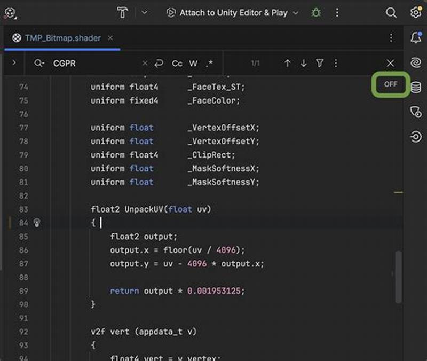Click the OFF indicator highlighted in green
427x361 pixels.
coord(390,84)
